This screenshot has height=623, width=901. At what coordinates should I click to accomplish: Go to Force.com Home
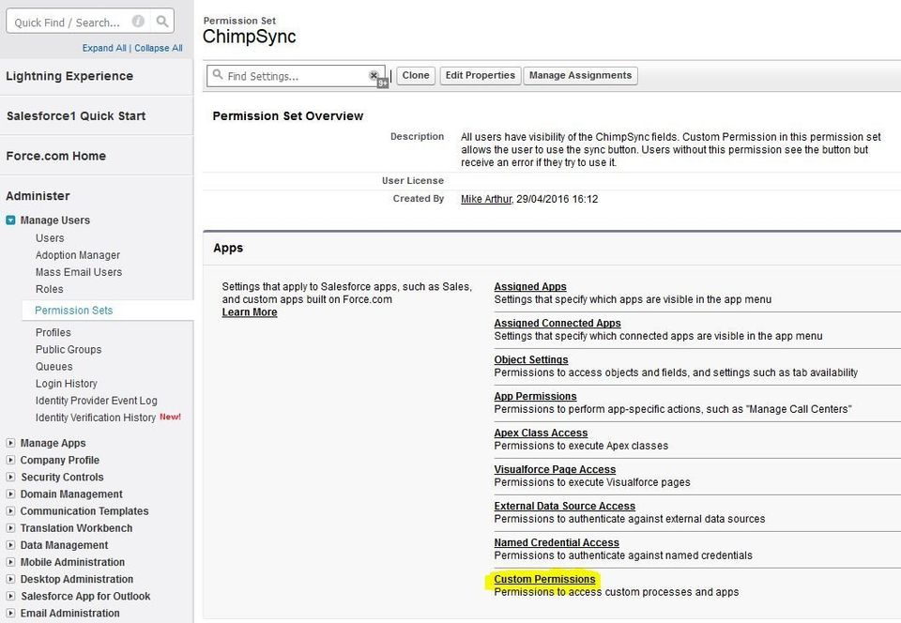tap(55, 156)
